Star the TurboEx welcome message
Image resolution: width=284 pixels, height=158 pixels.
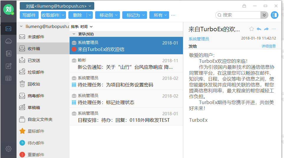click(251, 29)
